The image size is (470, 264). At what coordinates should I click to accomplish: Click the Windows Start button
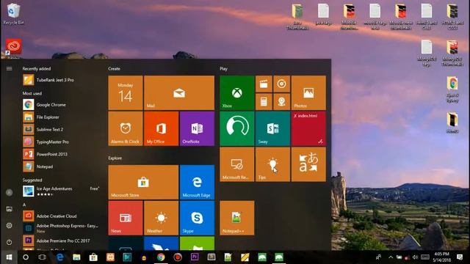click(x=9, y=257)
